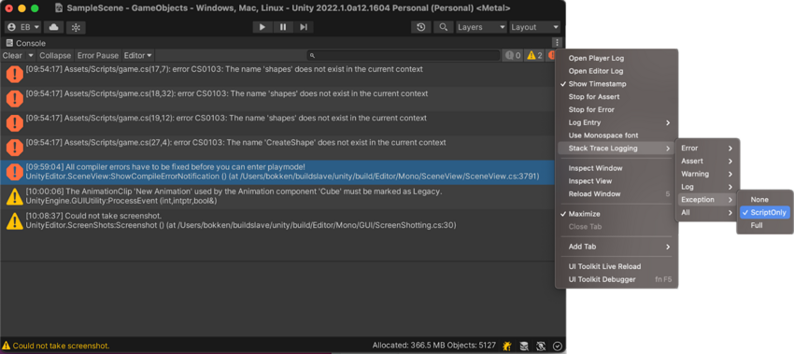The width and height of the screenshot is (794, 354).
Task: Click the Console search field
Action: (404, 56)
